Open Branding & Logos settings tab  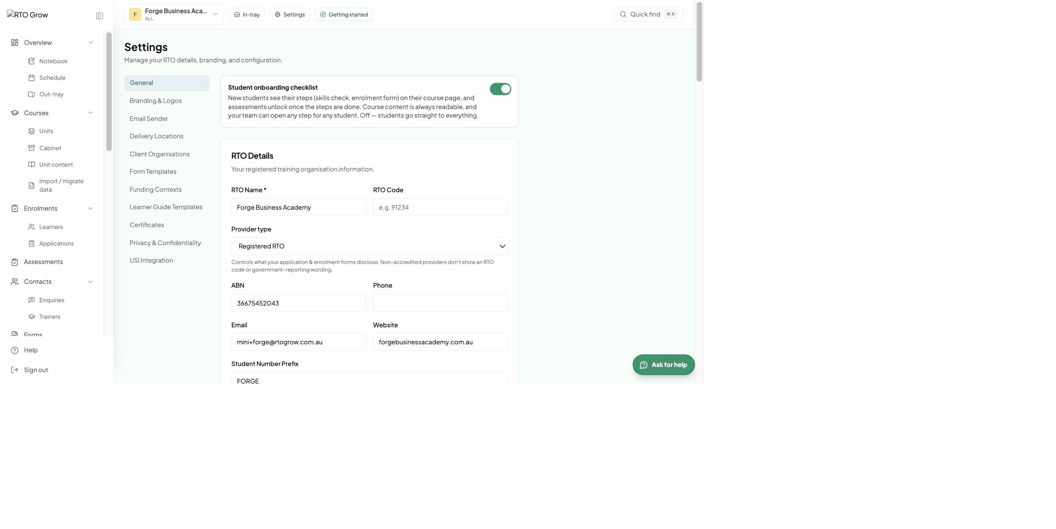tap(167, 101)
